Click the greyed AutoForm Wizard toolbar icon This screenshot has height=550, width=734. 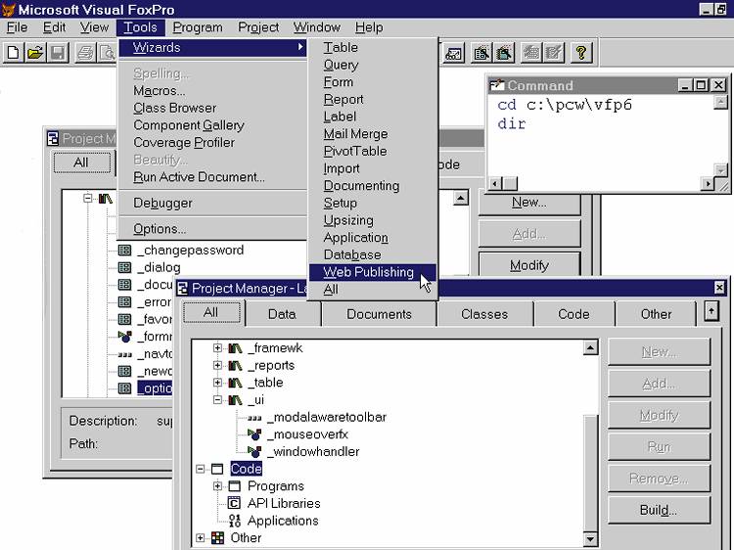tap(531, 53)
